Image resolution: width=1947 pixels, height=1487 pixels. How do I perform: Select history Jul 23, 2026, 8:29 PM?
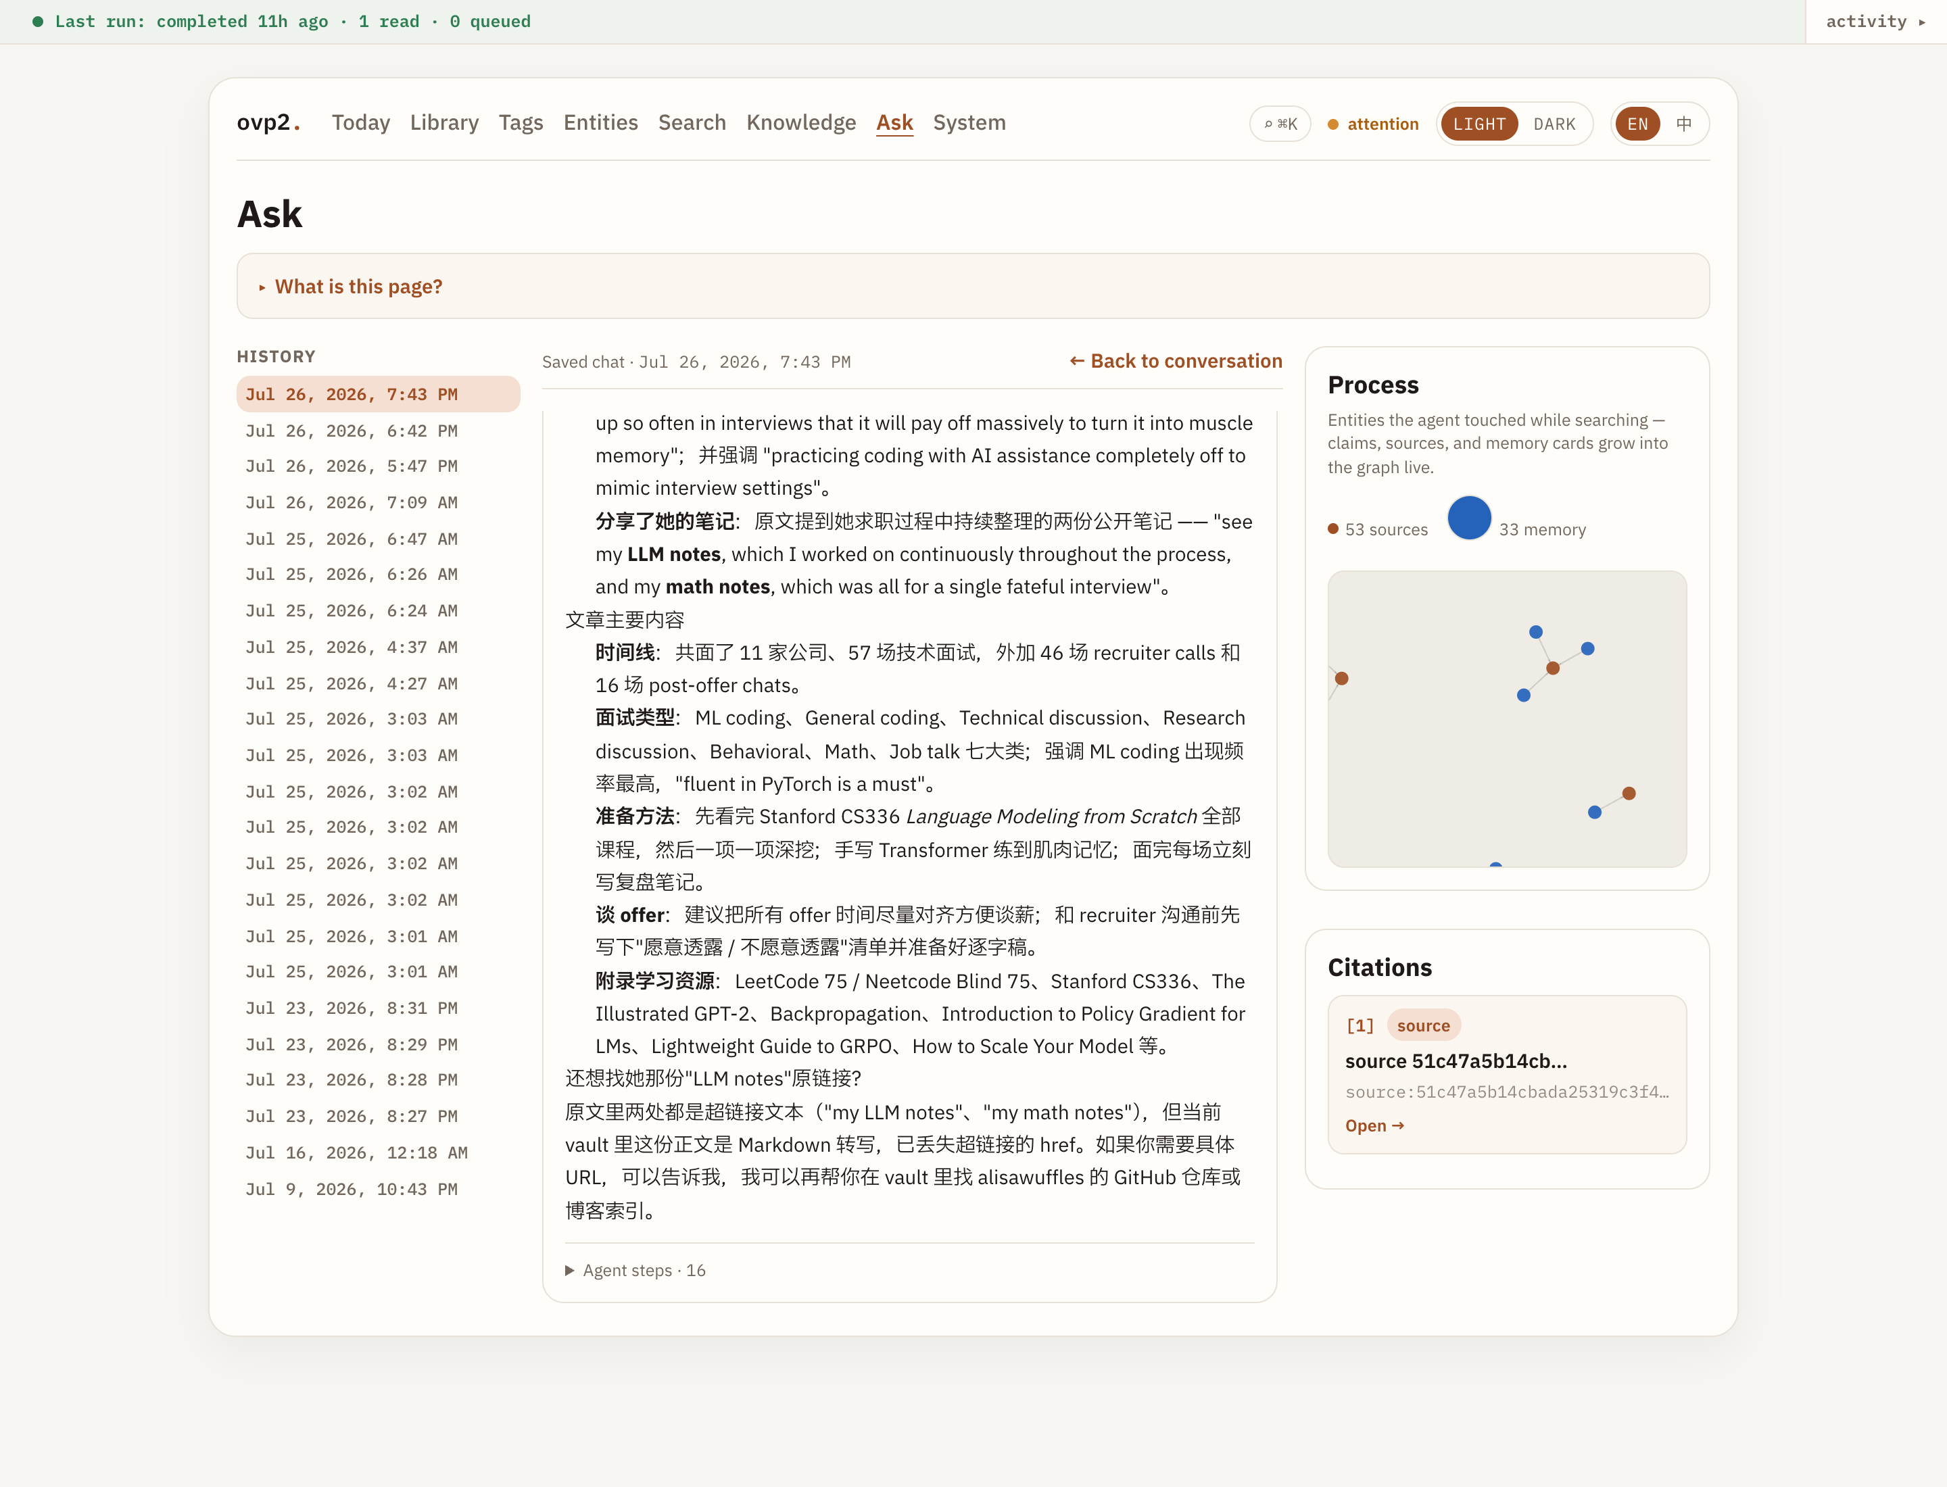point(378,1044)
